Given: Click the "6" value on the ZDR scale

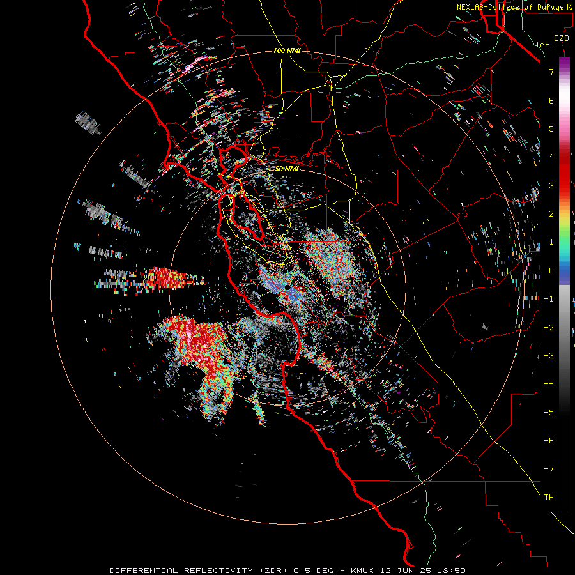Looking at the screenshot, I should [551, 100].
